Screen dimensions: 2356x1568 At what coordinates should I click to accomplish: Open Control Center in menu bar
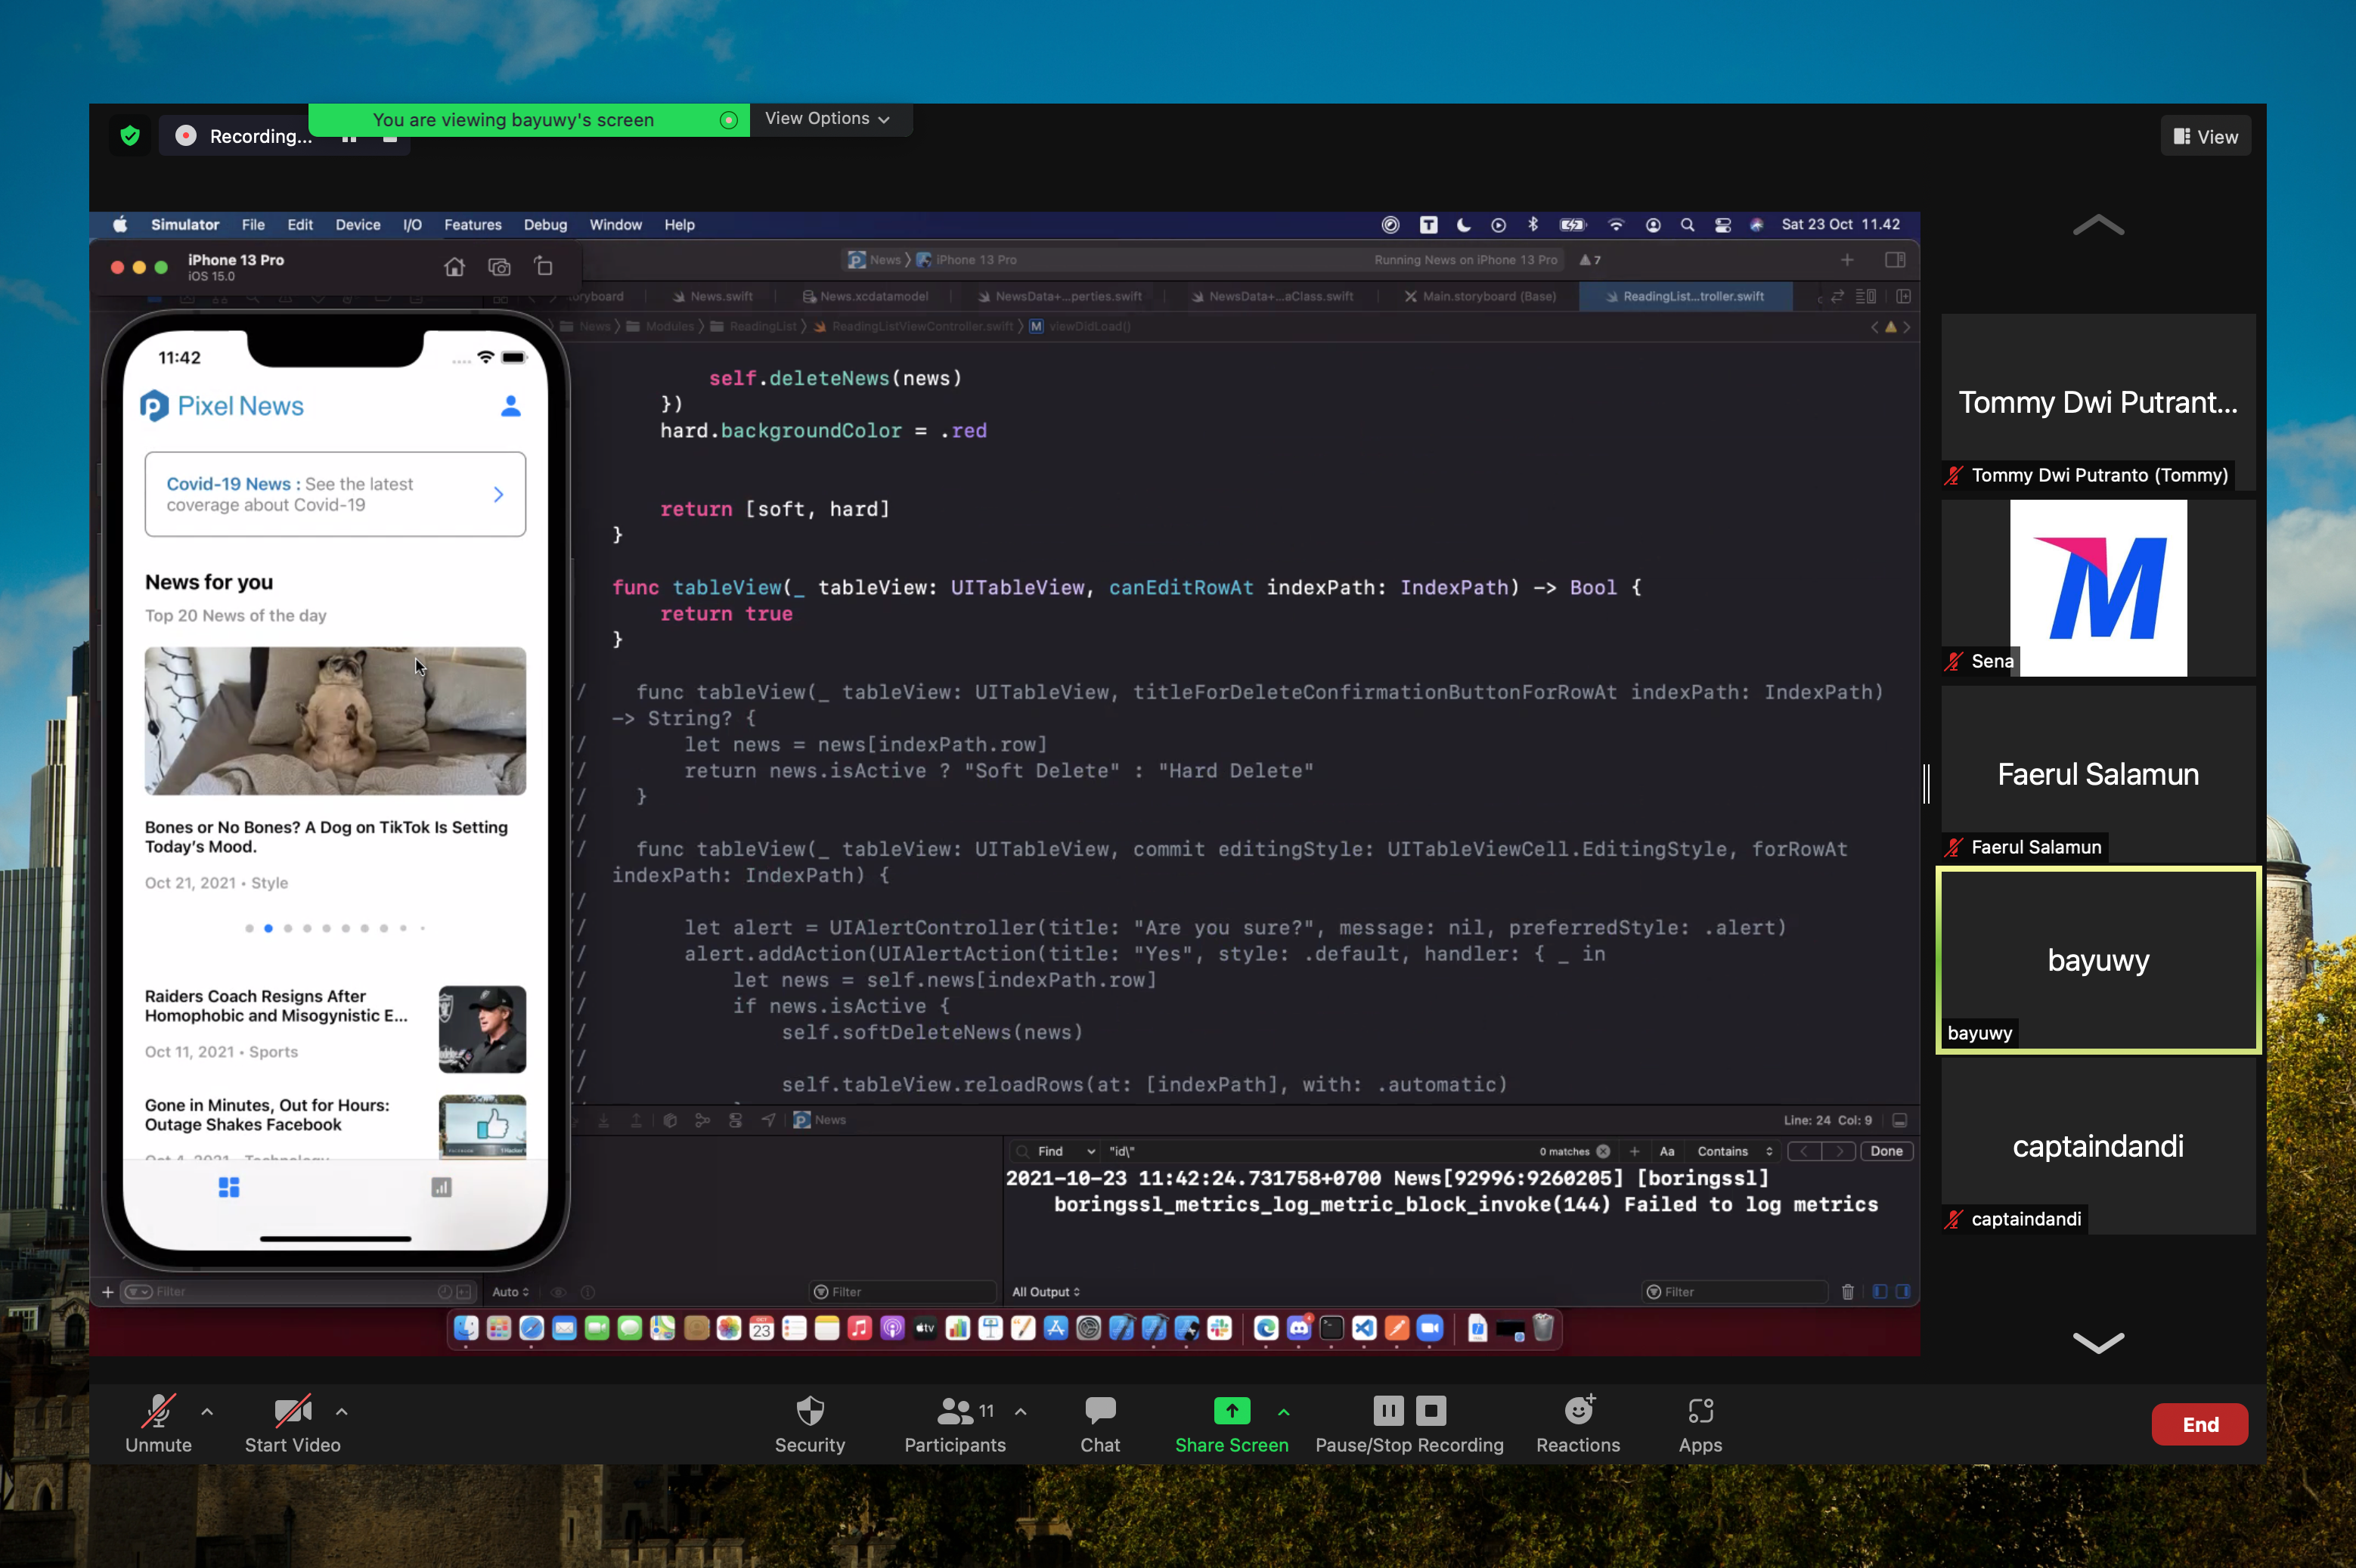(1722, 225)
